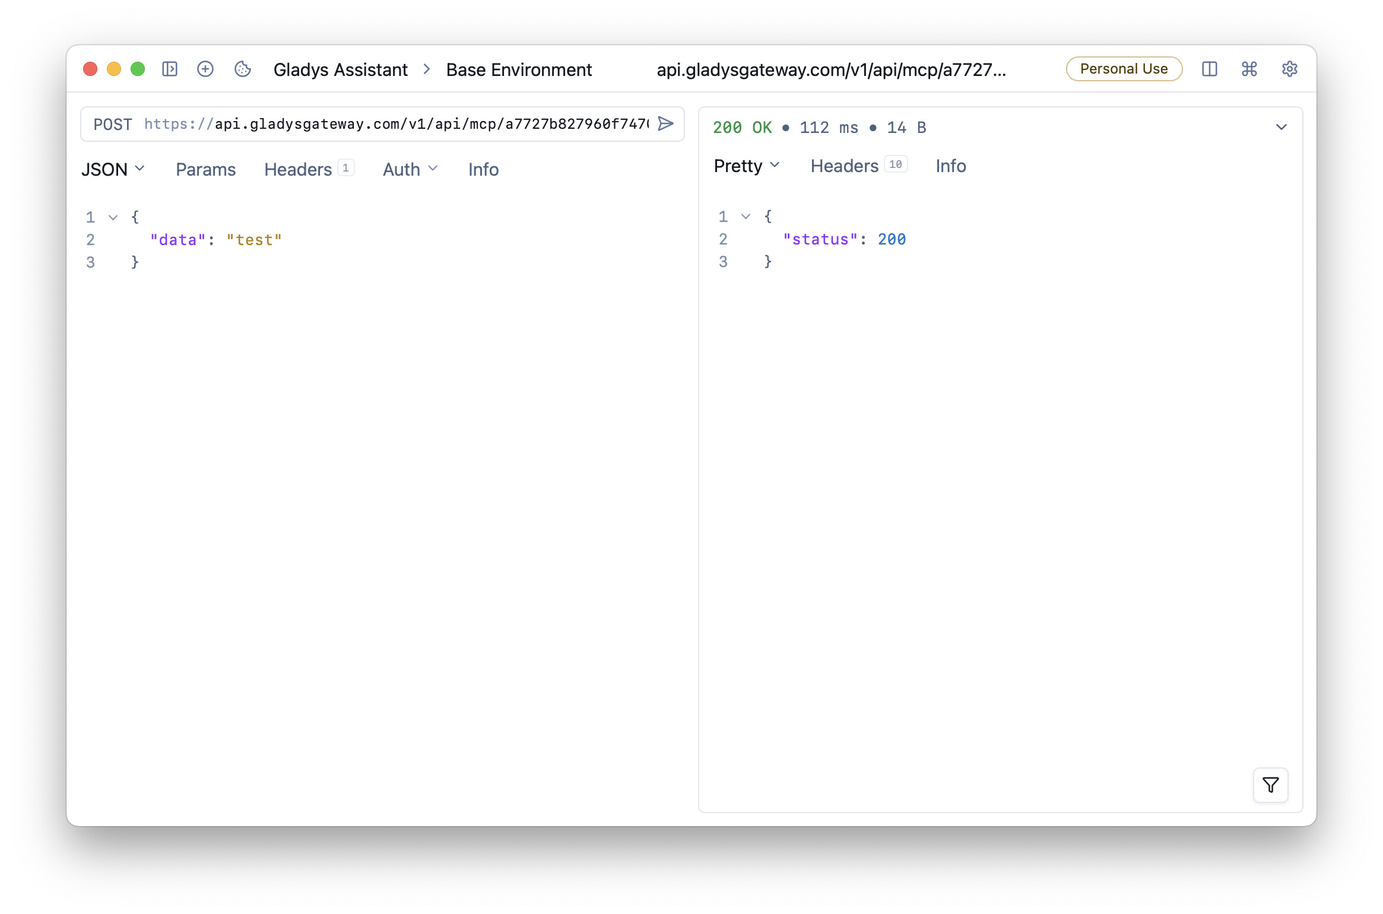Collapse the request body line 1 fold arrow
Image resolution: width=1383 pixels, height=914 pixels.
pos(113,218)
